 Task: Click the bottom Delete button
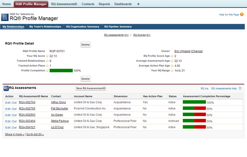pos(85,79)
